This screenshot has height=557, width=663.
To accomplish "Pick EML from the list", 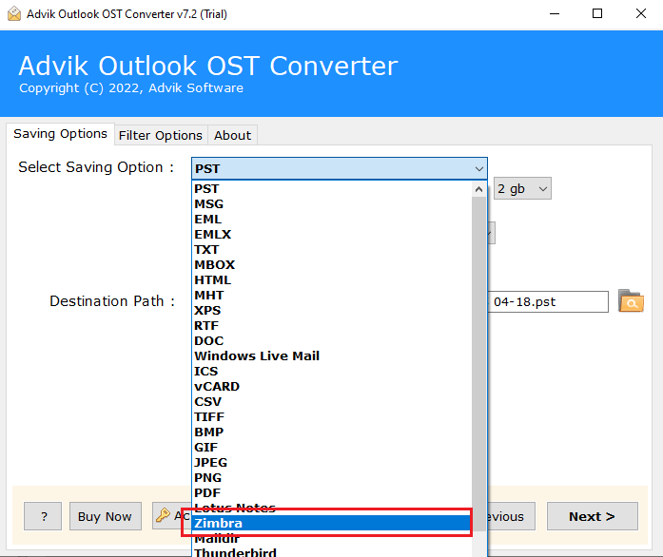I will click(x=331, y=219).
